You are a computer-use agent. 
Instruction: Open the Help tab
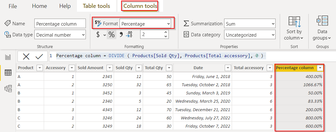pyautogui.click(x=65, y=6)
